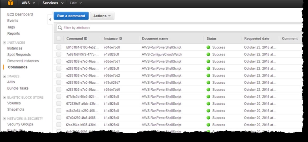Open Volumes in the sidebar

tap(14, 103)
